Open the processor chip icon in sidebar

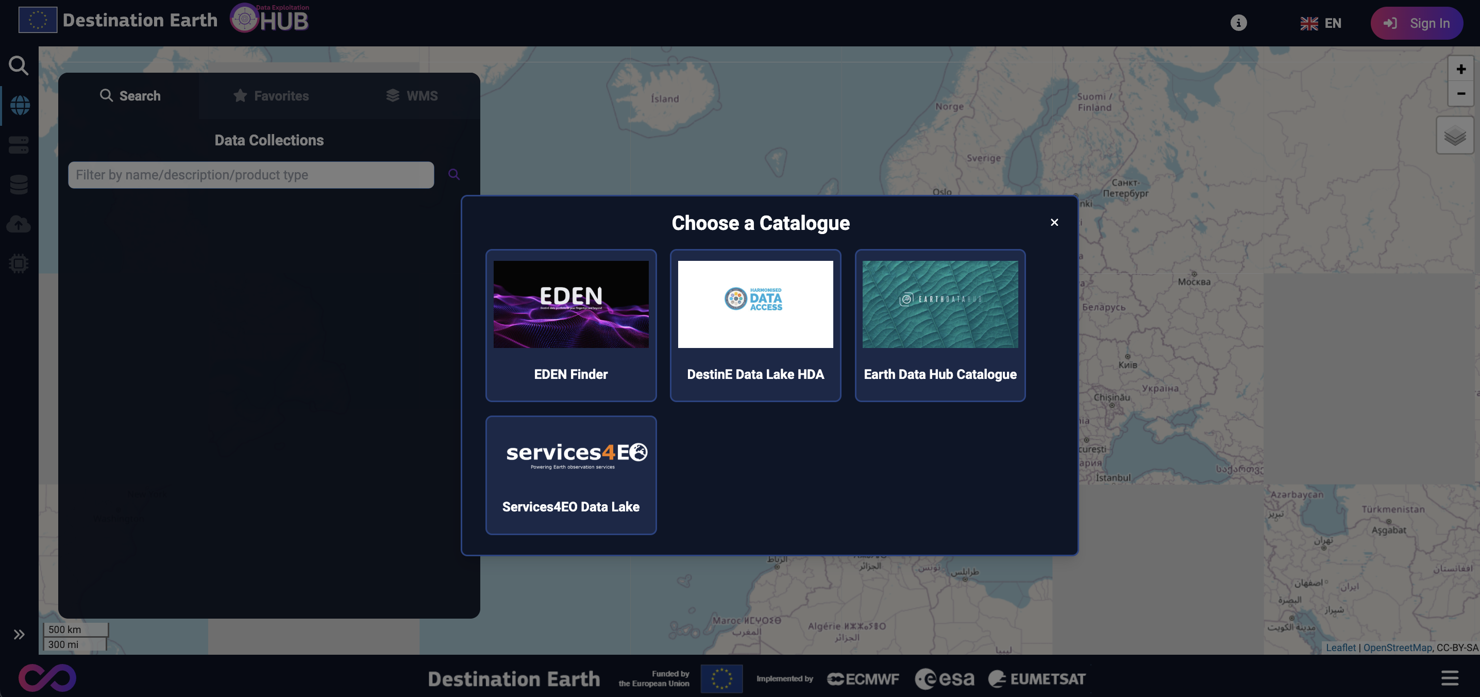pyautogui.click(x=19, y=264)
